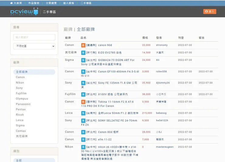225x162 pixels.
Task: Open the Sony FE 135mm f1.8 GM listing
Action: pos(109,85)
